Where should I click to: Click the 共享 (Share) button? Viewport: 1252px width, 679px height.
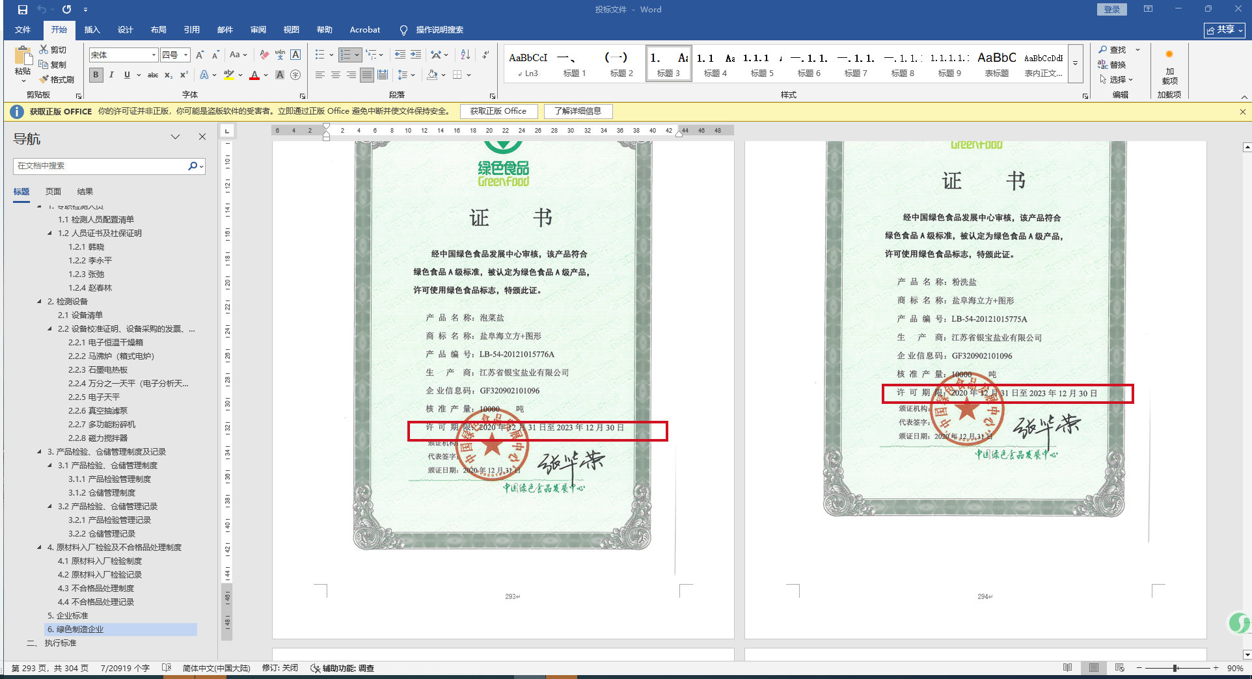coord(1225,30)
